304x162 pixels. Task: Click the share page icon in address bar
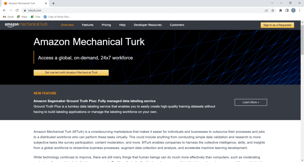[x=266, y=10]
